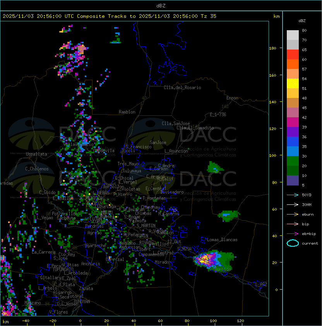Click the 'eburn' legend label
Image resolution: width=322 pixels, height=326 pixels.
click(308, 214)
